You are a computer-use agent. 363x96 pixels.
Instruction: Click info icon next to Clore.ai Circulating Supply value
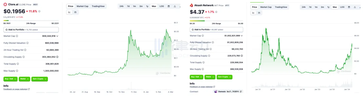57,57
